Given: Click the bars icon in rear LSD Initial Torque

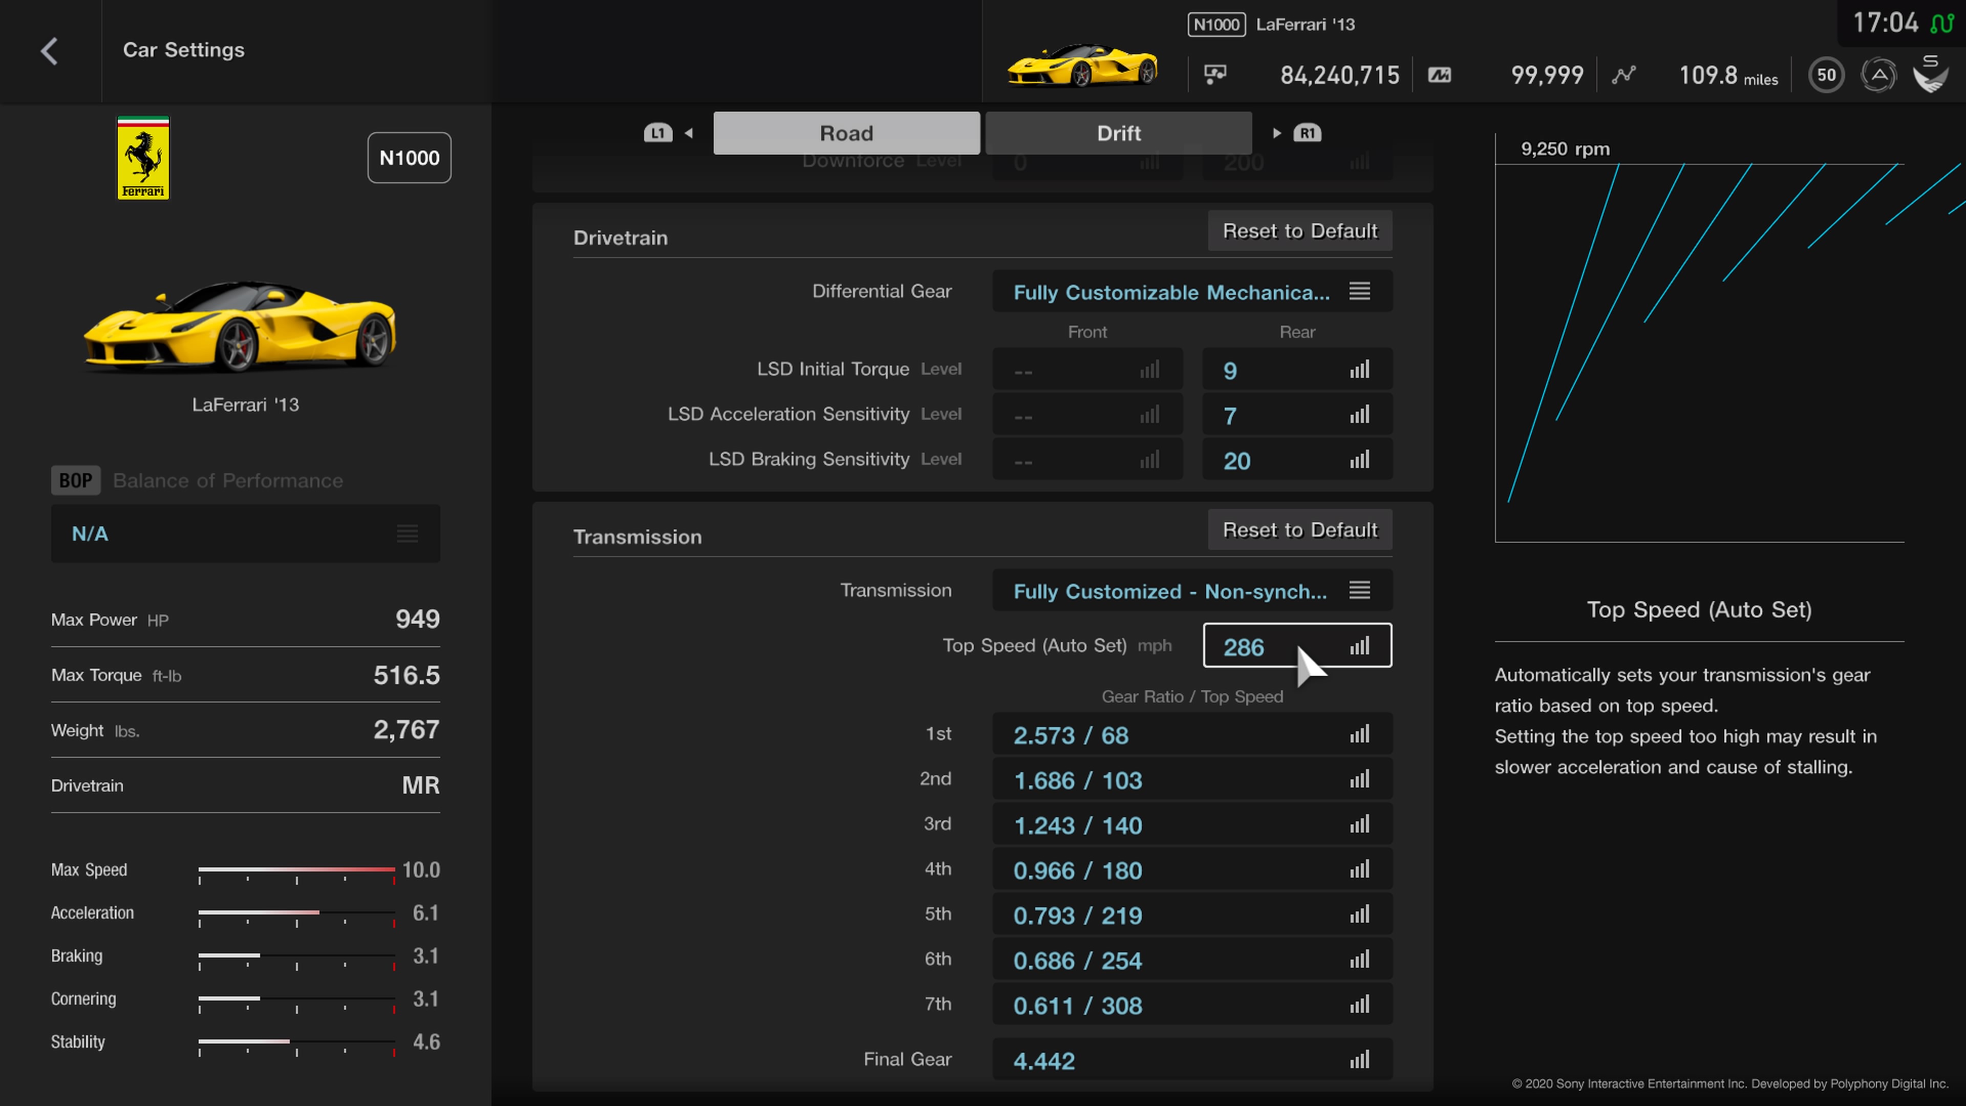Looking at the screenshot, I should 1359,369.
